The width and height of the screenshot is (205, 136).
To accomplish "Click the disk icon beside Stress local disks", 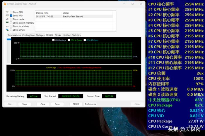I will (x=7, y=26).
